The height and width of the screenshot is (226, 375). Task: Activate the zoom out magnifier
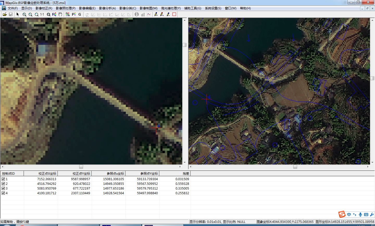tap(30, 14)
